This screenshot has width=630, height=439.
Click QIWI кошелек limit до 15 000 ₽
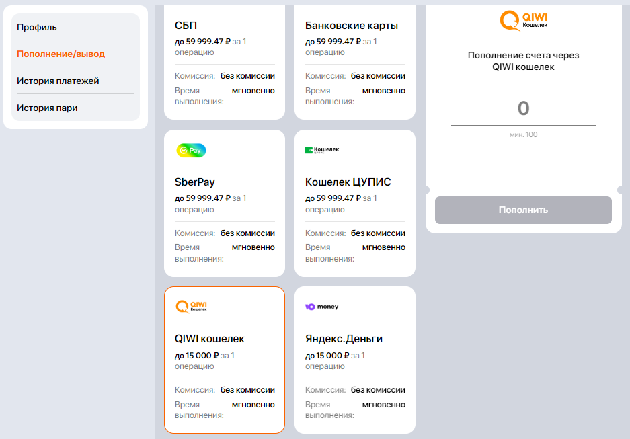[196, 356]
